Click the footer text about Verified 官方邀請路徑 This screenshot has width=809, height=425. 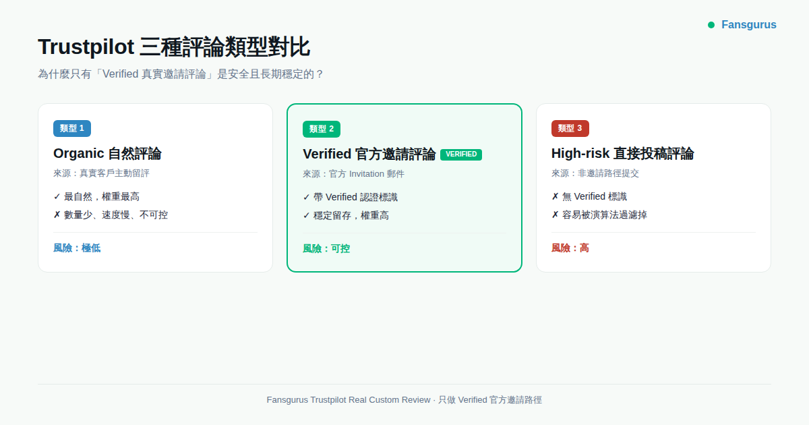coord(404,399)
